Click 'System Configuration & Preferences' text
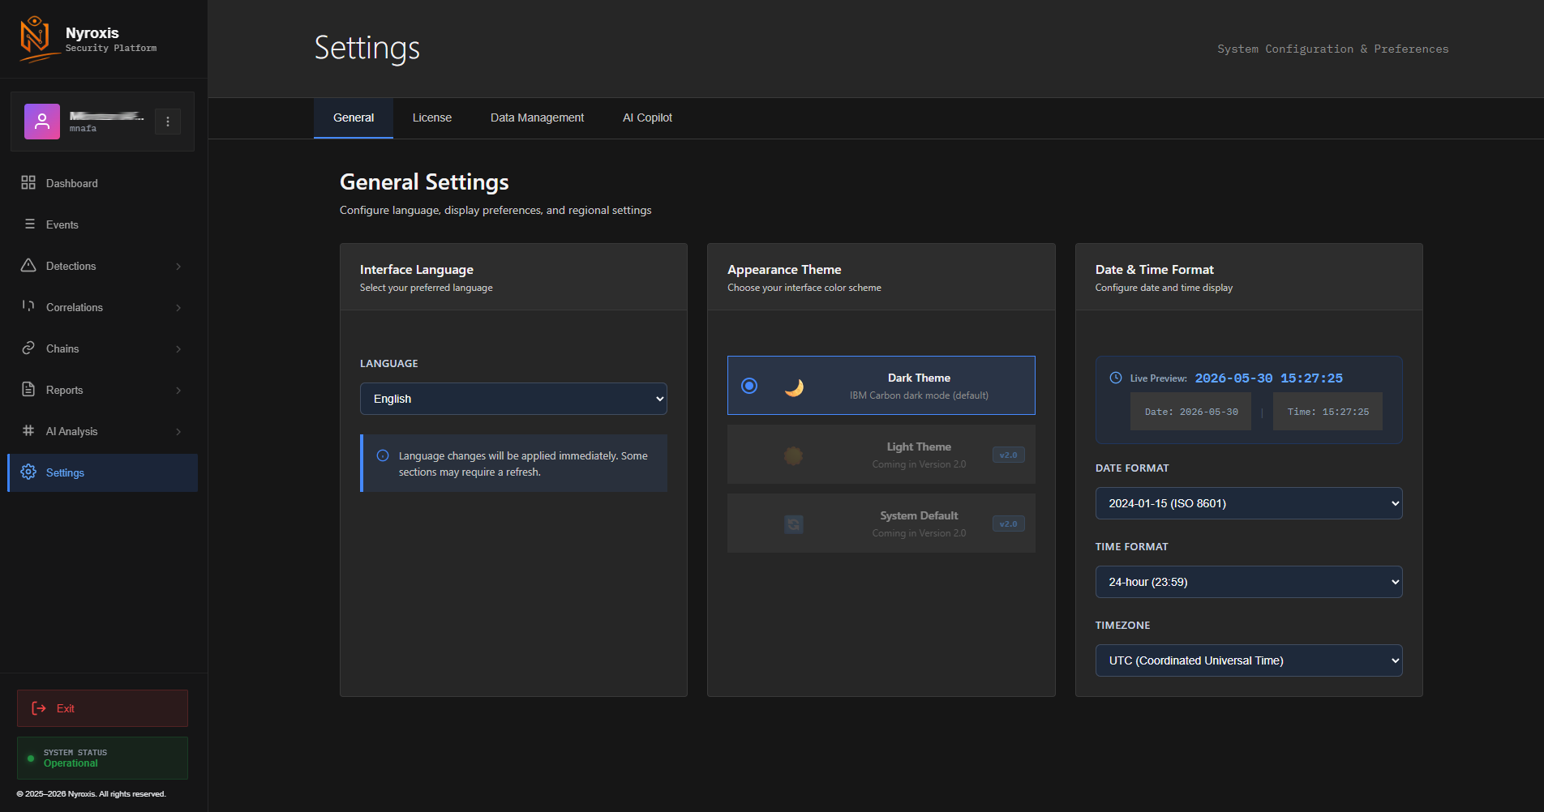 point(1332,49)
